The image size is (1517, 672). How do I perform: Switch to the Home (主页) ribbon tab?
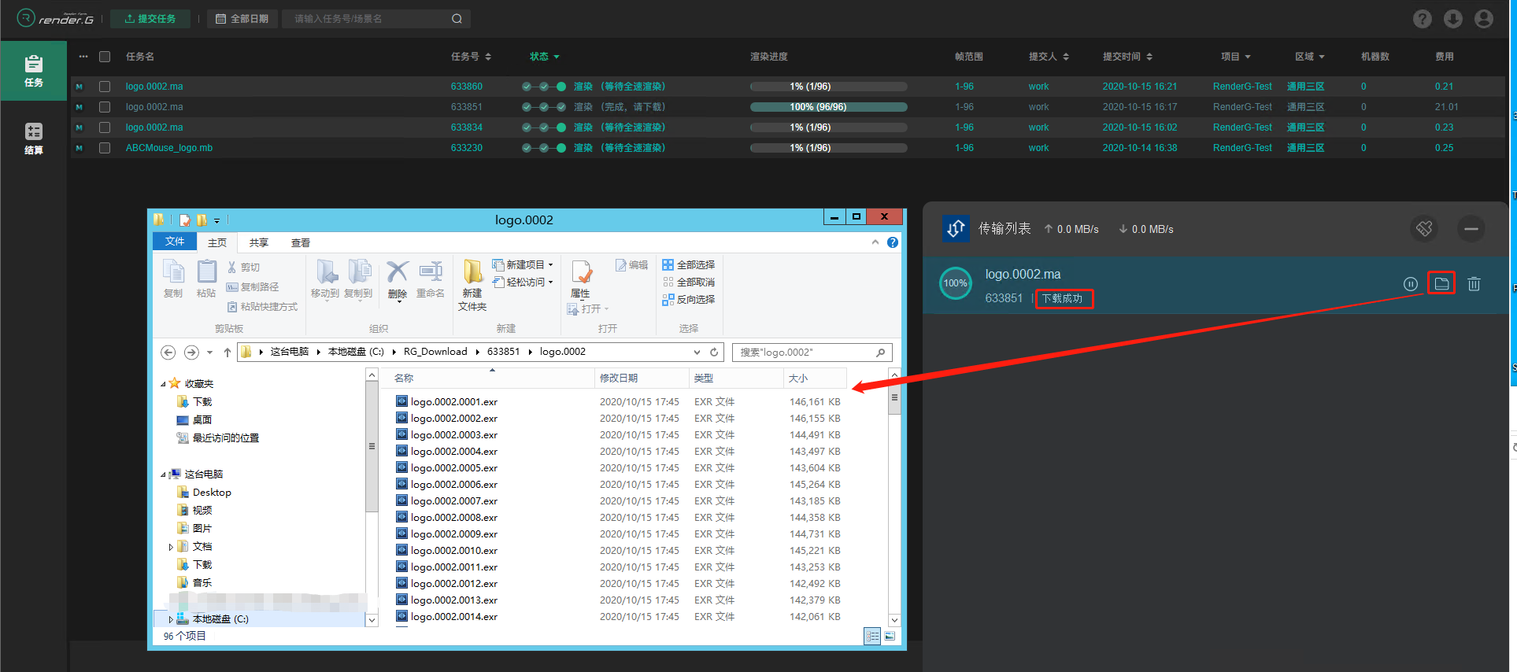(217, 242)
